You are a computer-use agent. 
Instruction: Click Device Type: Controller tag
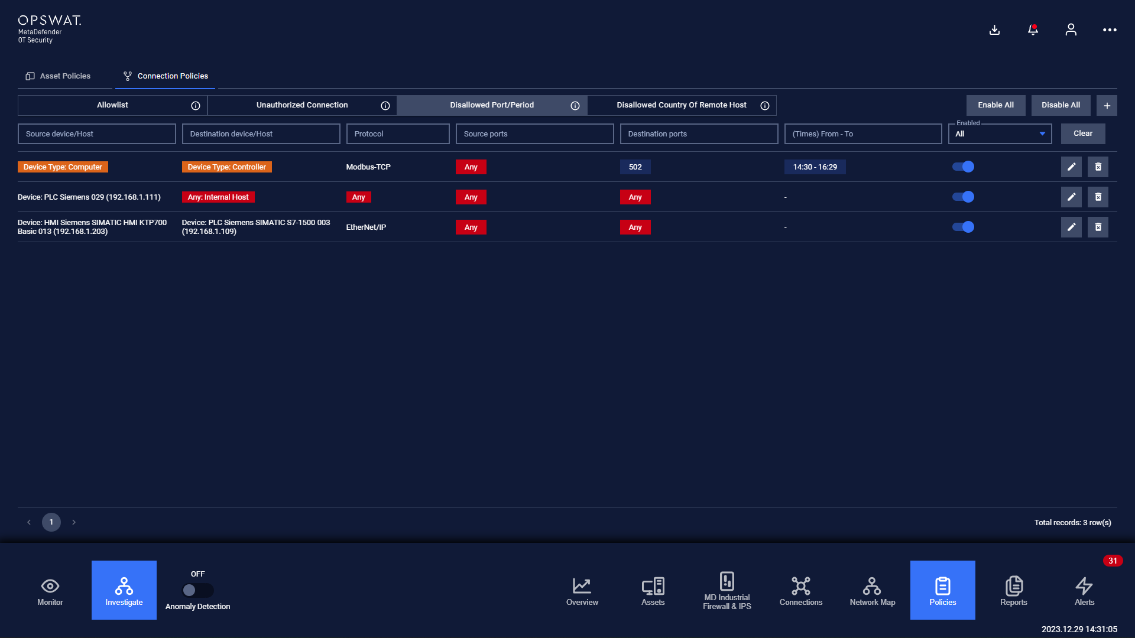tap(226, 167)
